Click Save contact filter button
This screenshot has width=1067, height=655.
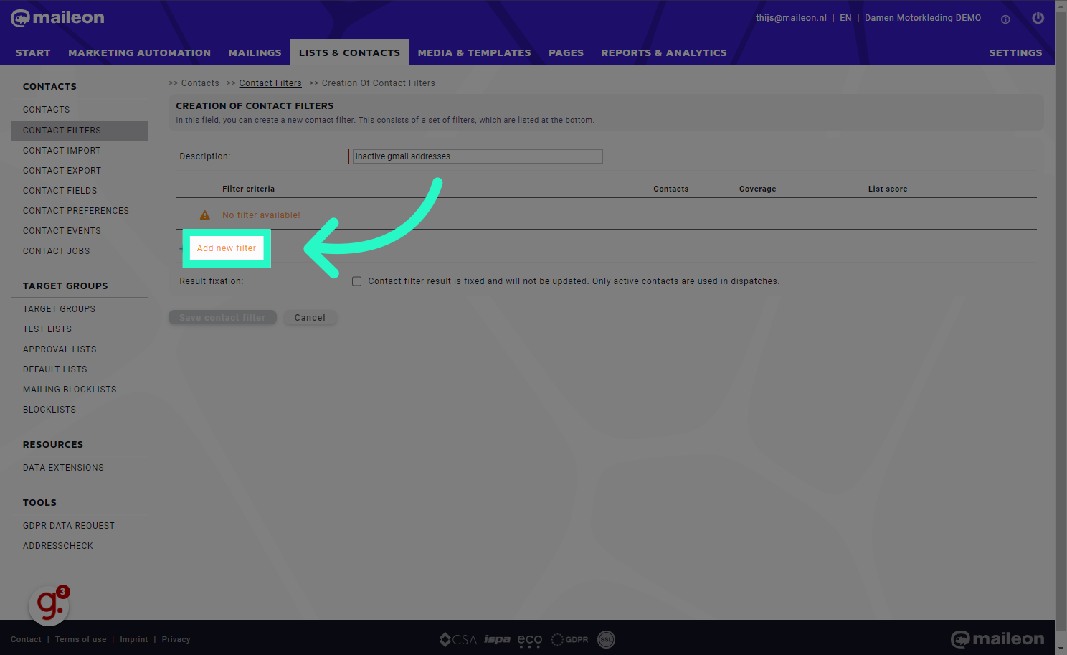pos(222,318)
